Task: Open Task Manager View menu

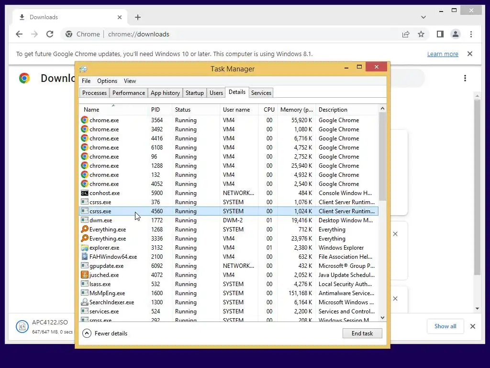Action: pos(130,81)
